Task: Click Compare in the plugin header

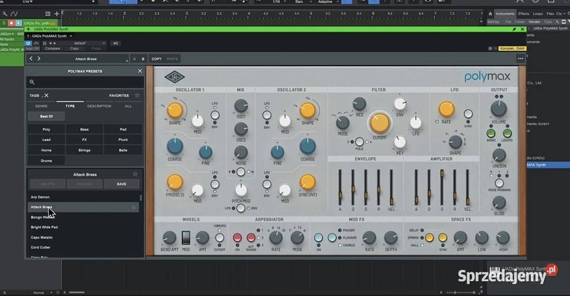Action: tap(52, 48)
